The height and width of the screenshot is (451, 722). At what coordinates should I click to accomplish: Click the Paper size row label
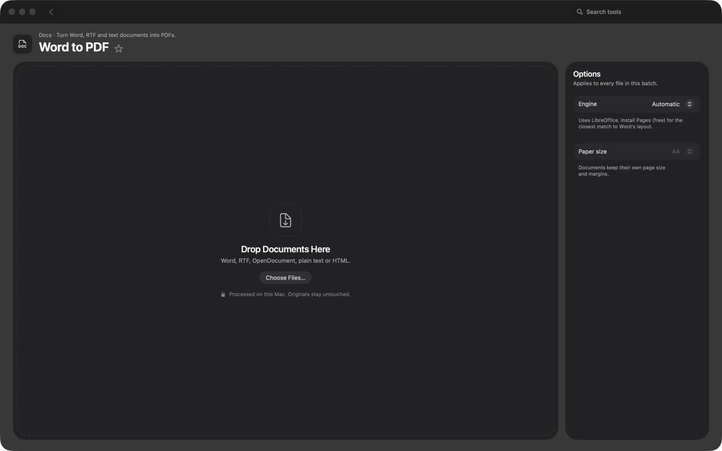(592, 152)
